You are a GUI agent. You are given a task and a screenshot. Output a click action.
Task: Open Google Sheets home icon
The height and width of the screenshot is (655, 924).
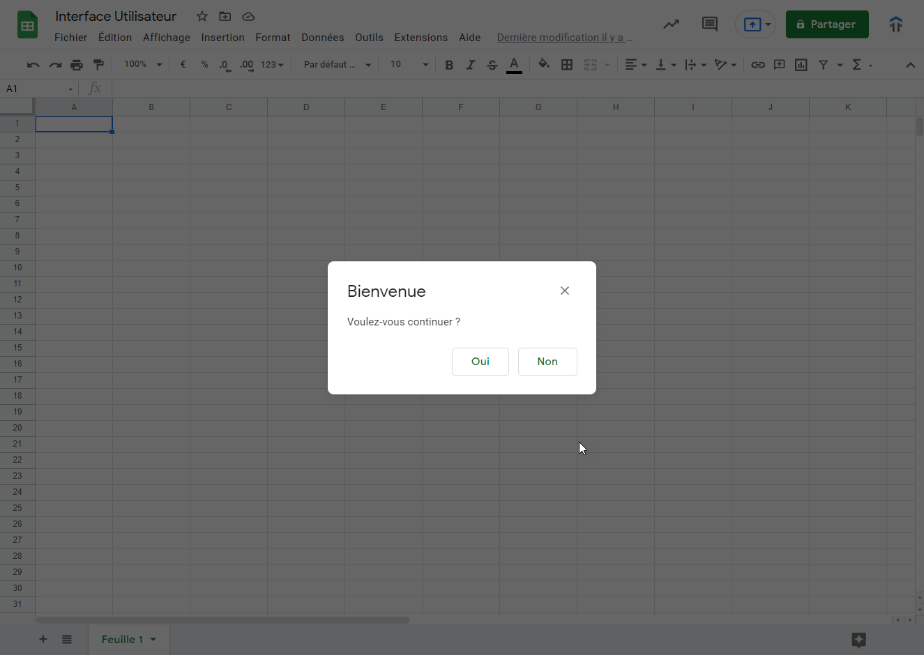(27, 25)
